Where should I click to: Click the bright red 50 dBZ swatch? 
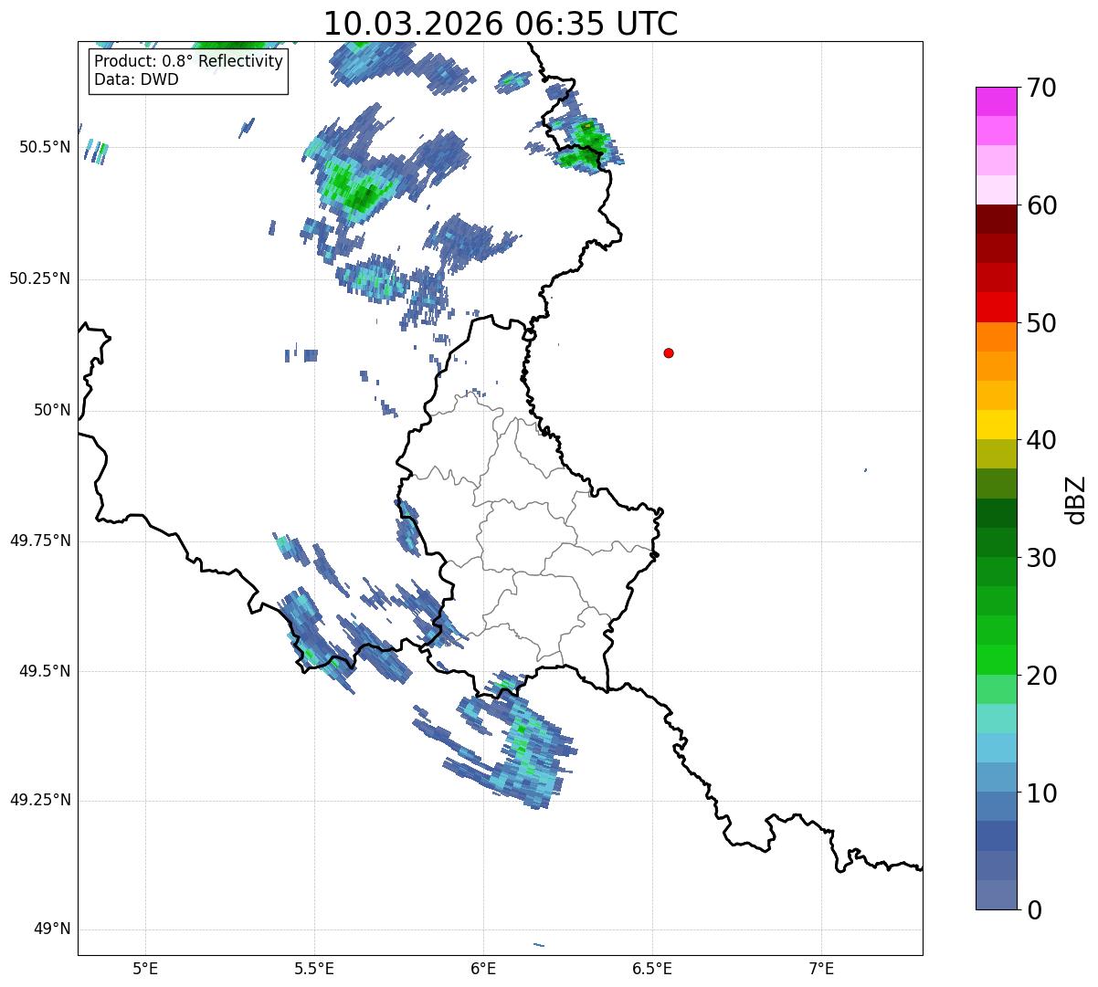997,308
